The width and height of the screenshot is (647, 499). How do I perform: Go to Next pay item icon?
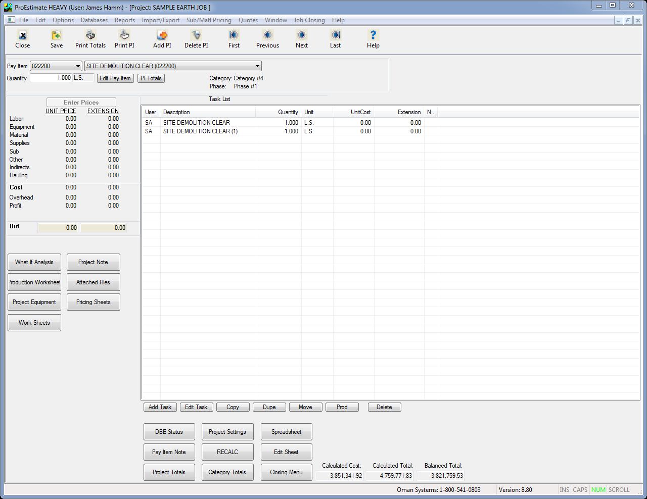click(302, 35)
